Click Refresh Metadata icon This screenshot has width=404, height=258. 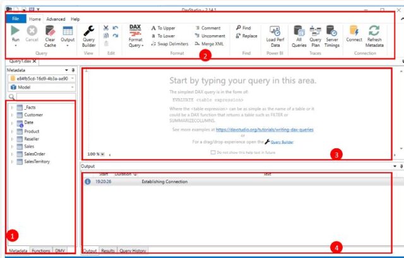pyautogui.click(x=374, y=30)
